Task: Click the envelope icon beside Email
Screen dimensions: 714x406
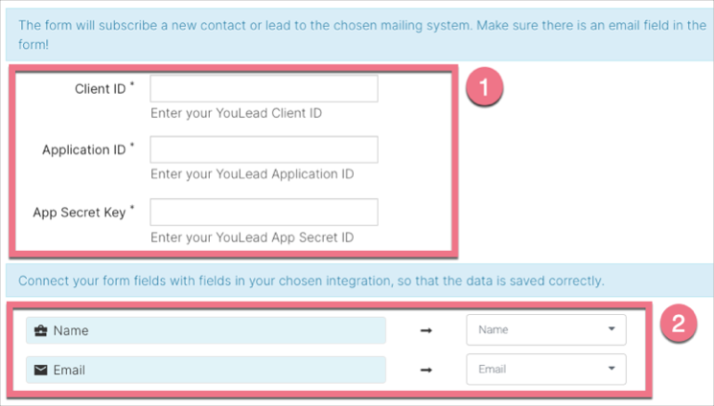Action: (x=40, y=369)
